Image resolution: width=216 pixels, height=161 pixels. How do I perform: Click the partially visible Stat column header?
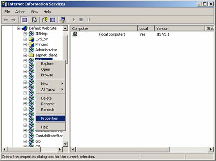(x=209, y=29)
